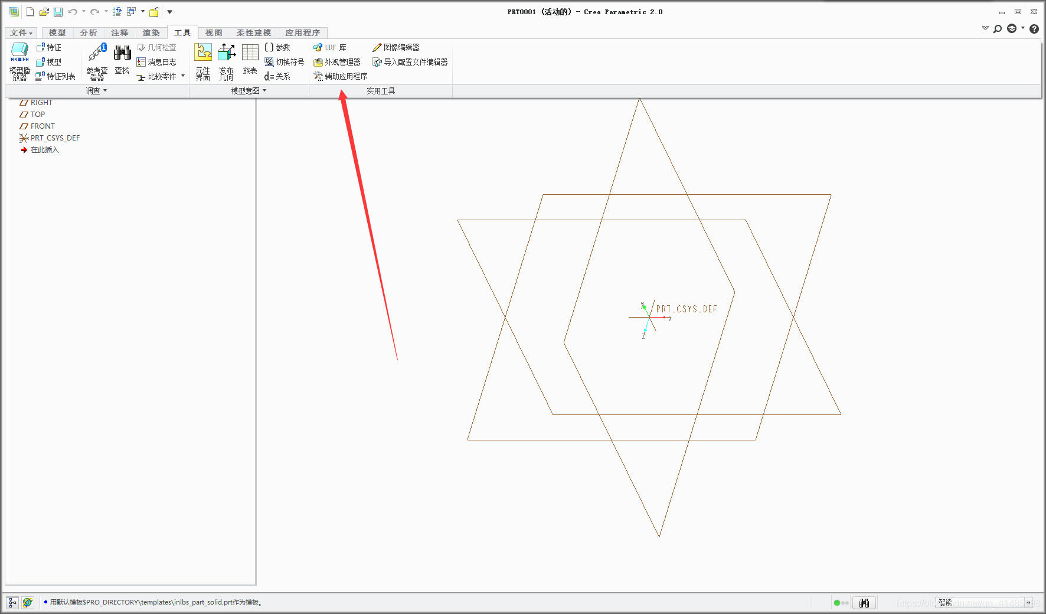Toggle the model tree display in status bar
1046x614 pixels.
pos(12,602)
